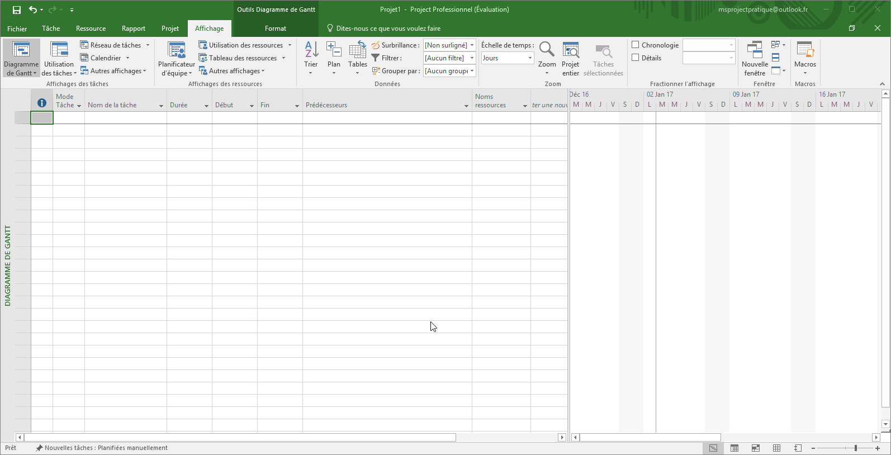Image resolution: width=891 pixels, height=455 pixels.
Task: Click the Dites-nous ce que vous voulez faire box
Action: coord(383,29)
